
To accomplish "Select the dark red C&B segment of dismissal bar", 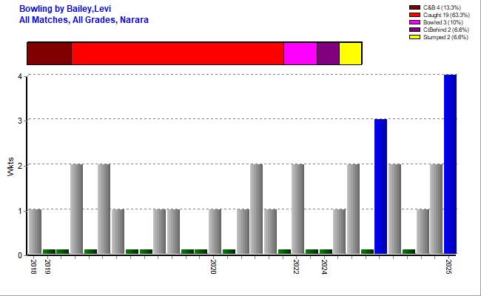I will (50, 53).
